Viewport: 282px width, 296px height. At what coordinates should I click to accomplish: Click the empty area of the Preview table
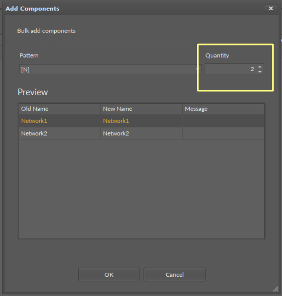(x=141, y=189)
